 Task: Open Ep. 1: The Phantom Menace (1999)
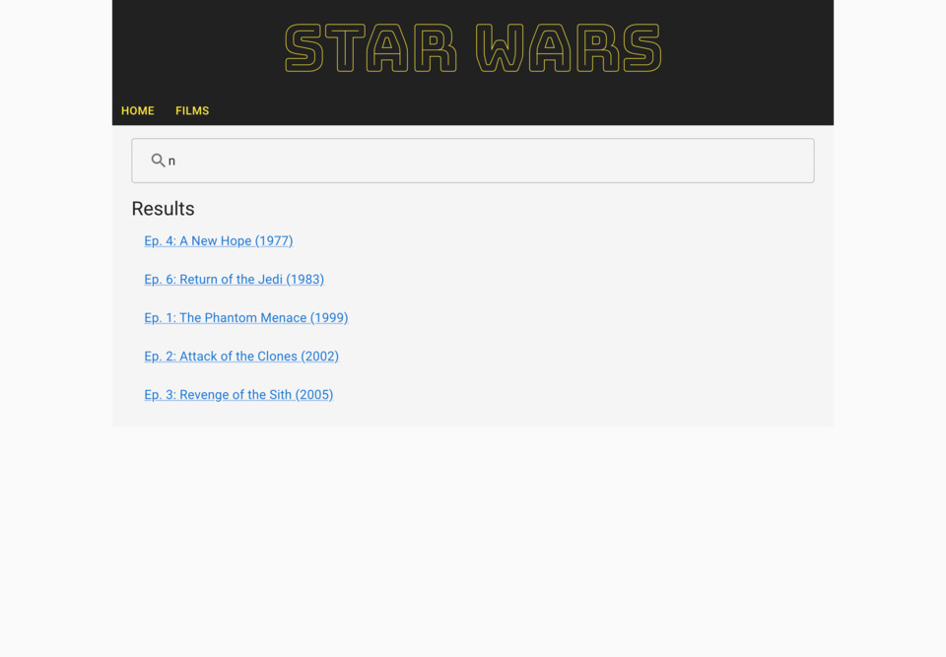pyautogui.click(x=245, y=317)
